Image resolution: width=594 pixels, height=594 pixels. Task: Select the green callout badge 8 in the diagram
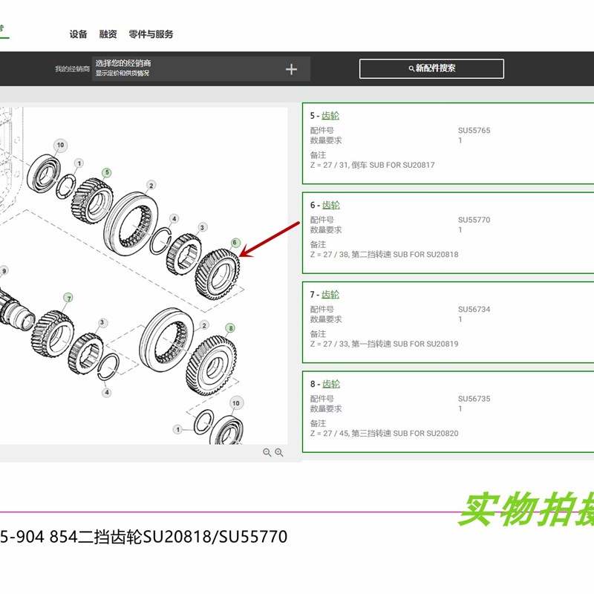(231, 327)
